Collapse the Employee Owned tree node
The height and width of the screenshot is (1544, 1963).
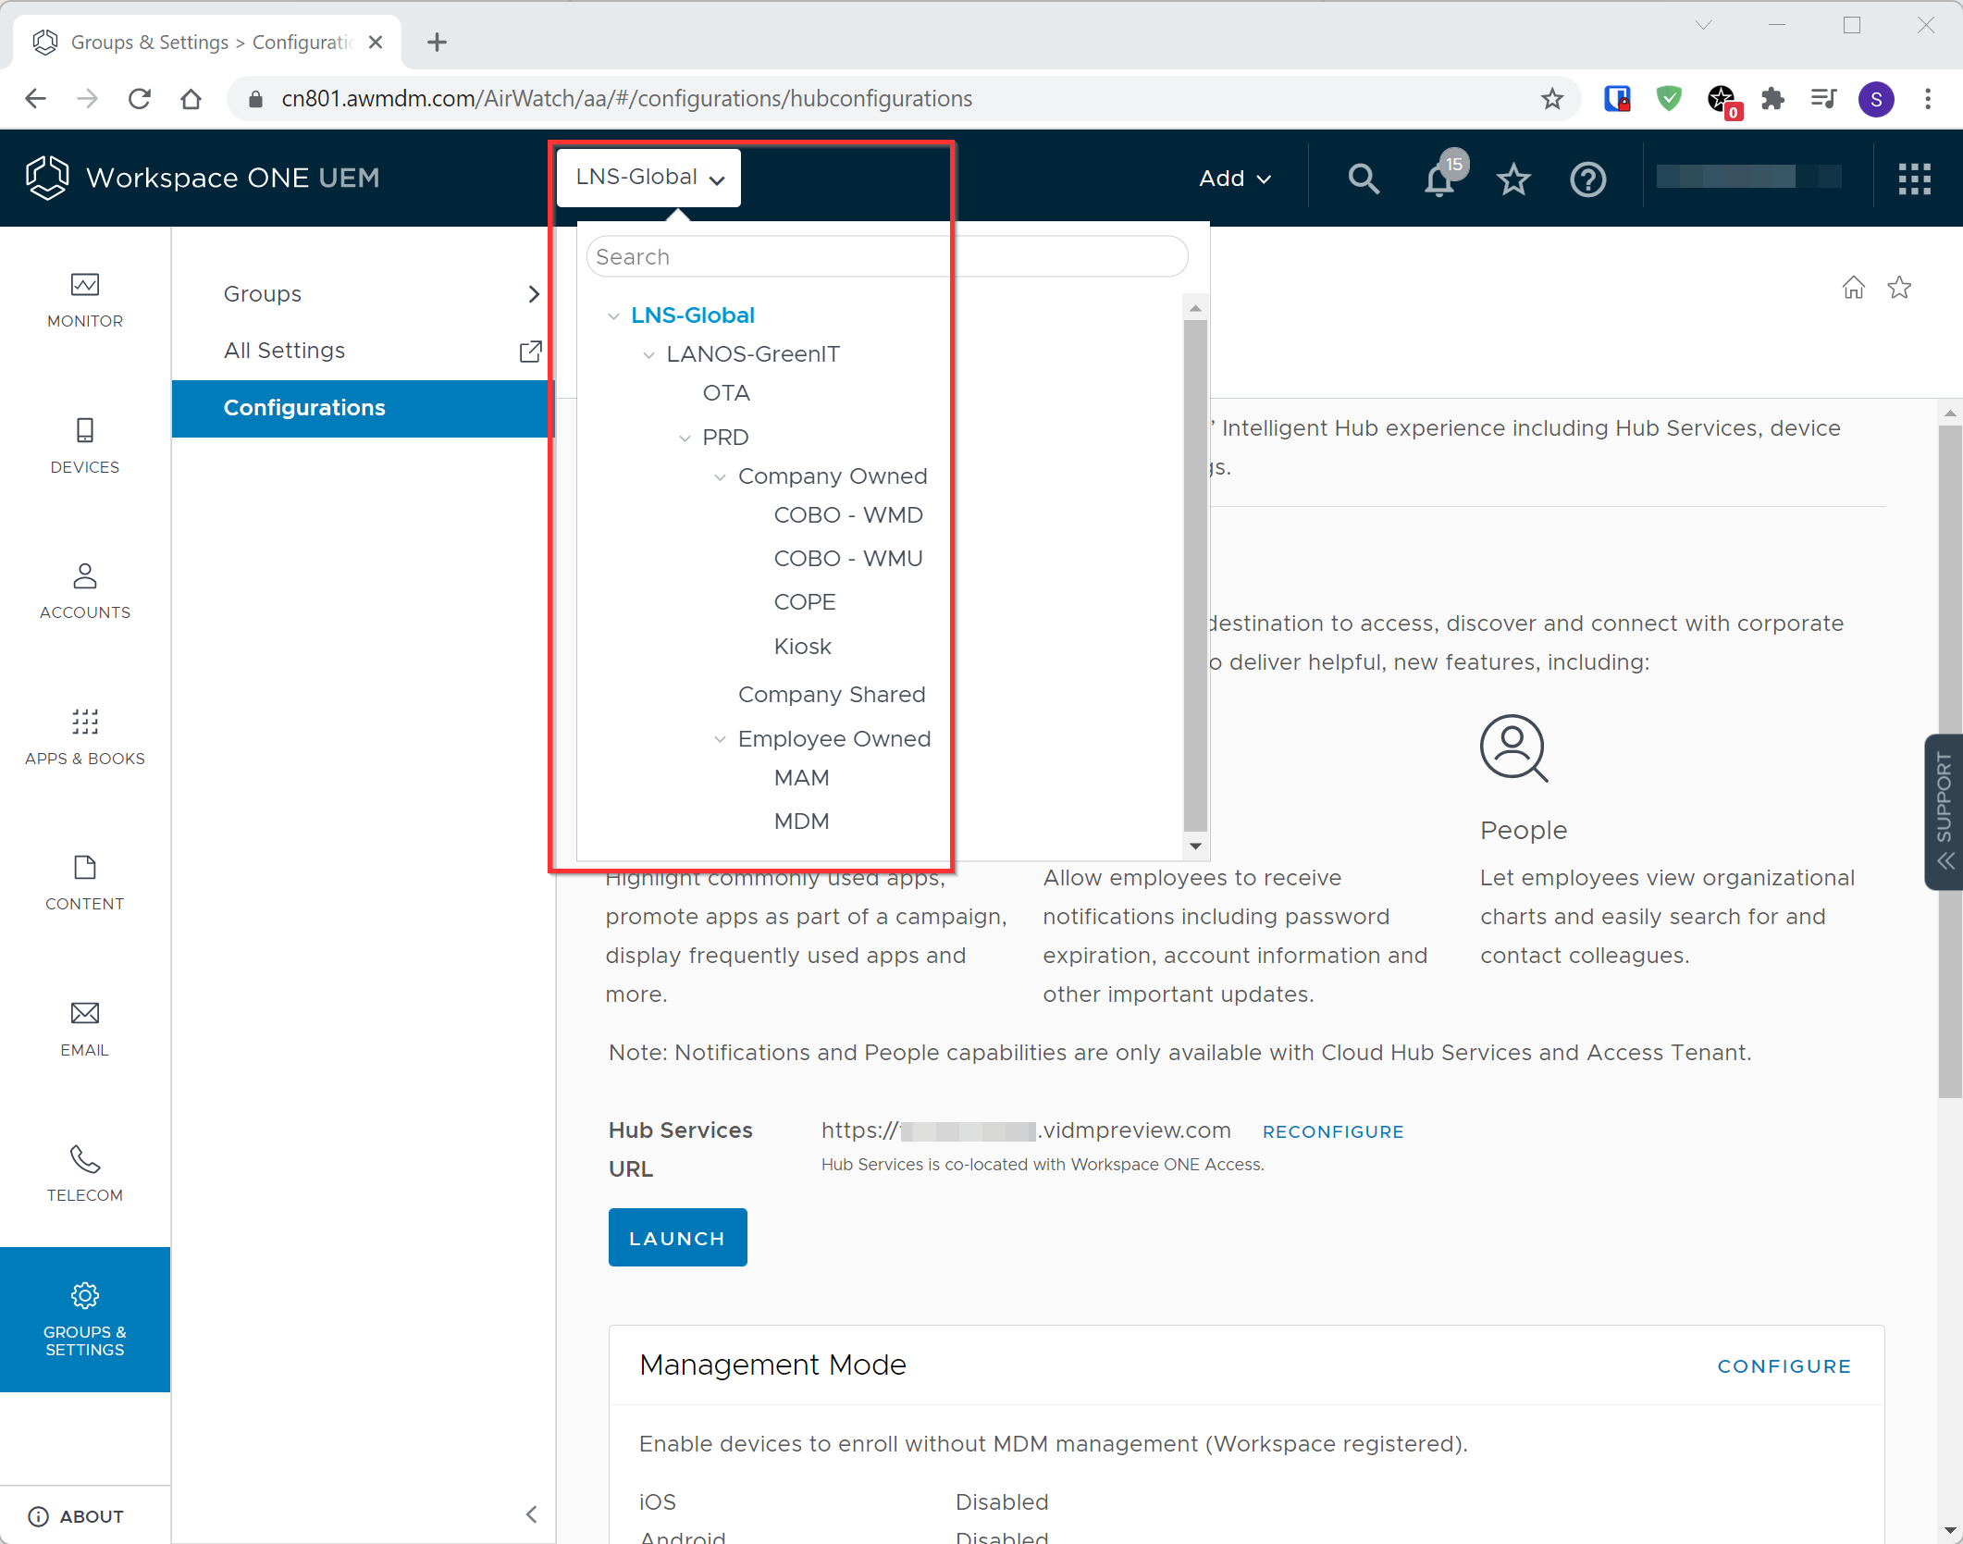coord(720,740)
